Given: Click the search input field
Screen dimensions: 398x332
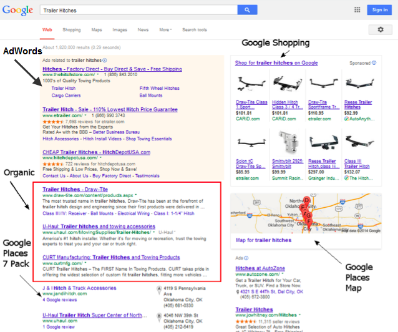Looking at the screenshot, I should click(x=138, y=10).
